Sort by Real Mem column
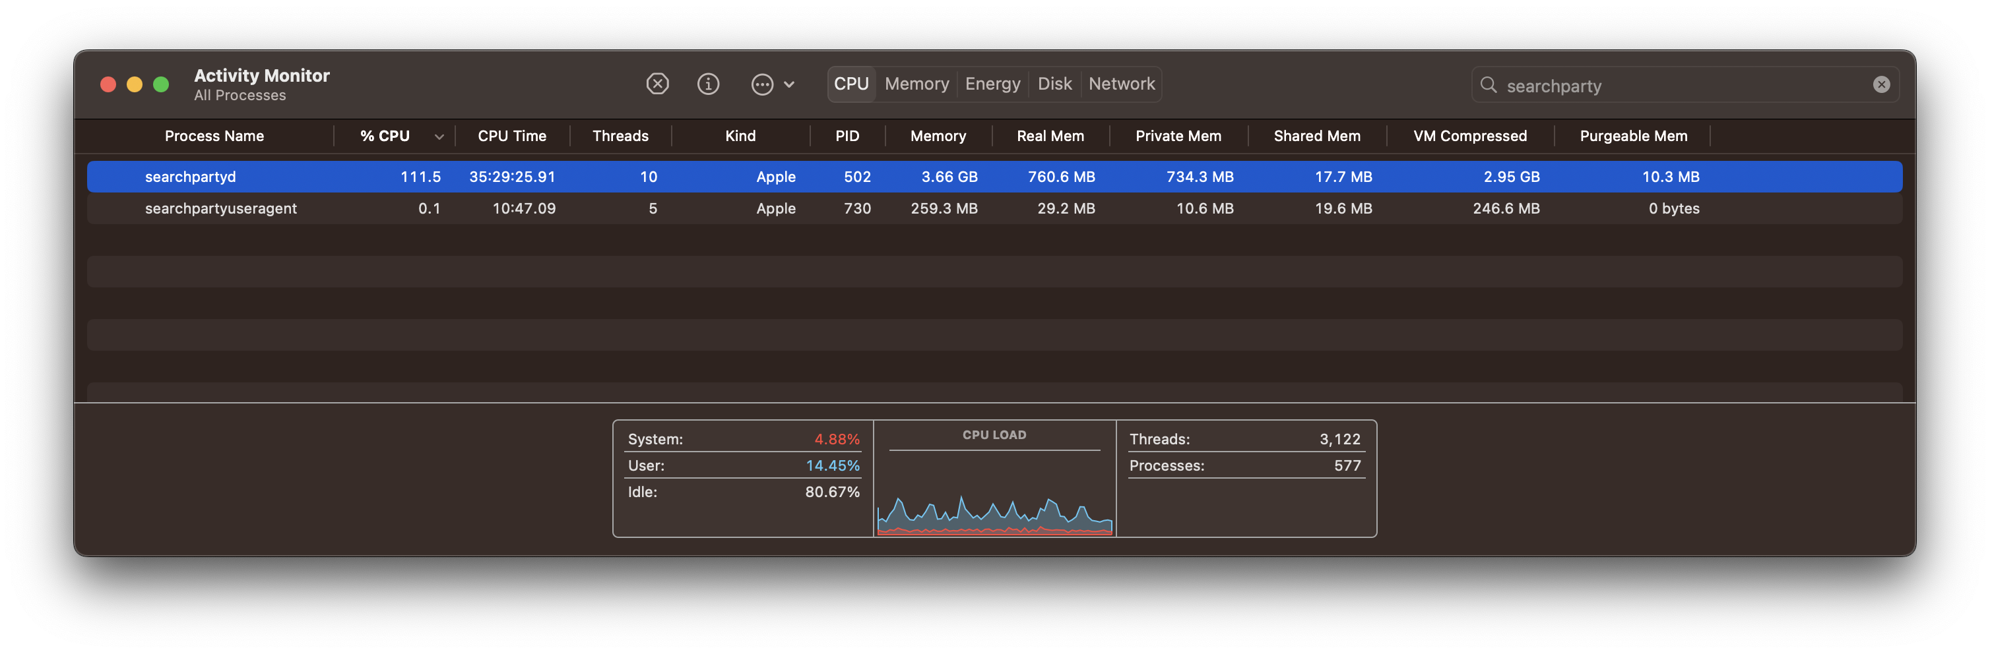 (x=1049, y=136)
